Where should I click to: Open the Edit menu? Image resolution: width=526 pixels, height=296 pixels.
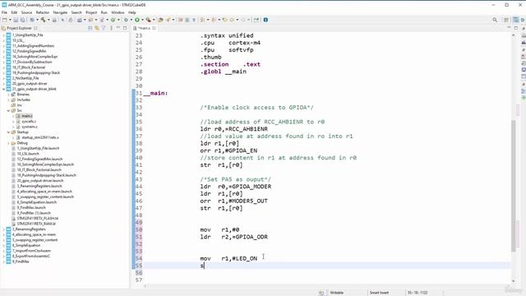pos(14,12)
